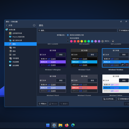
Task: Open the file manager from the taskbar
Action: click(x=60, y=125)
